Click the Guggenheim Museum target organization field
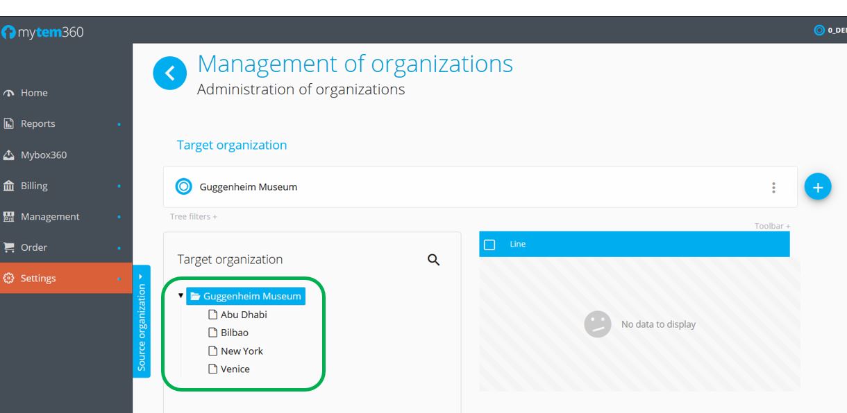Screen dimensions: 847x413 [480, 187]
